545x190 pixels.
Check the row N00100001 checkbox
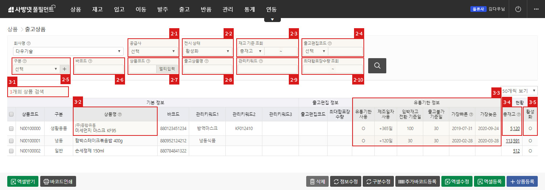point(11,141)
